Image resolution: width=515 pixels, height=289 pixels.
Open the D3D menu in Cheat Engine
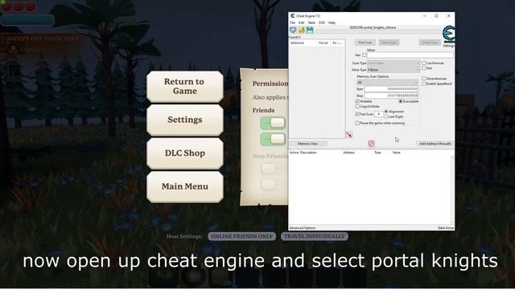pyautogui.click(x=322, y=22)
